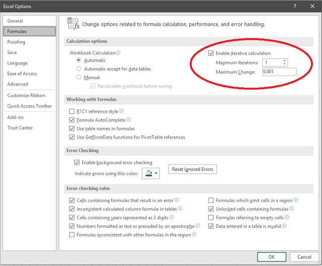This screenshot has width=322, height=266.
Task: Open the error indicator color dropdown
Action: click(x=156, y=173)
